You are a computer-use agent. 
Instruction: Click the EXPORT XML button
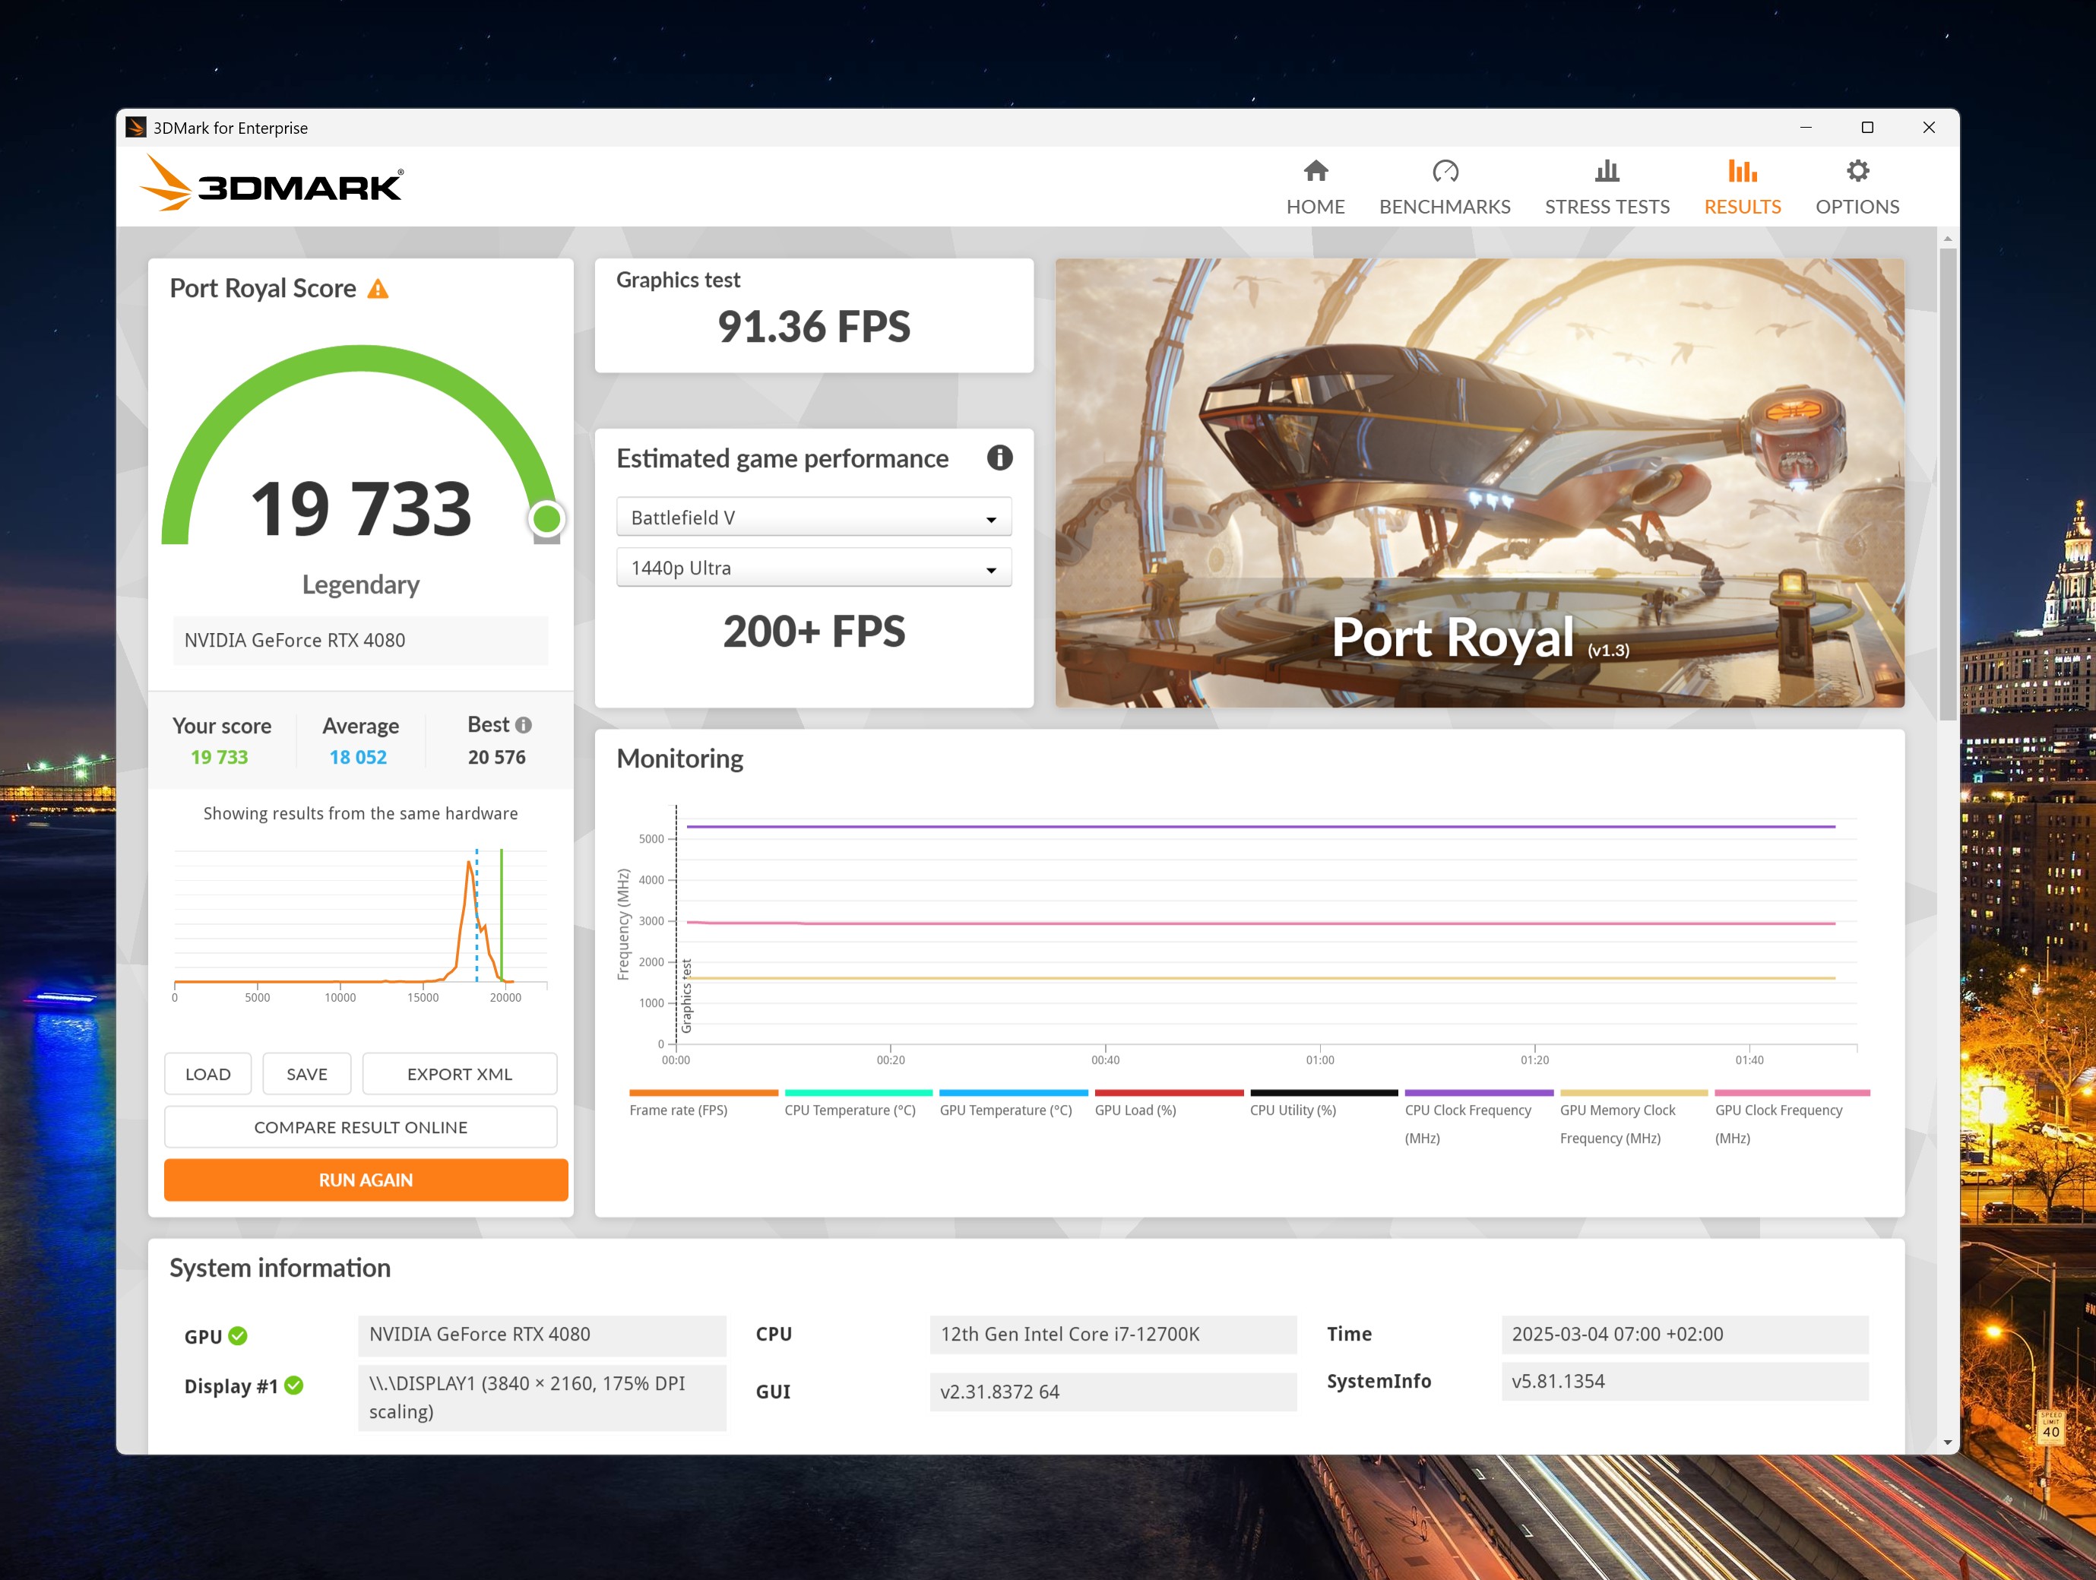[x=460, y=1074]
